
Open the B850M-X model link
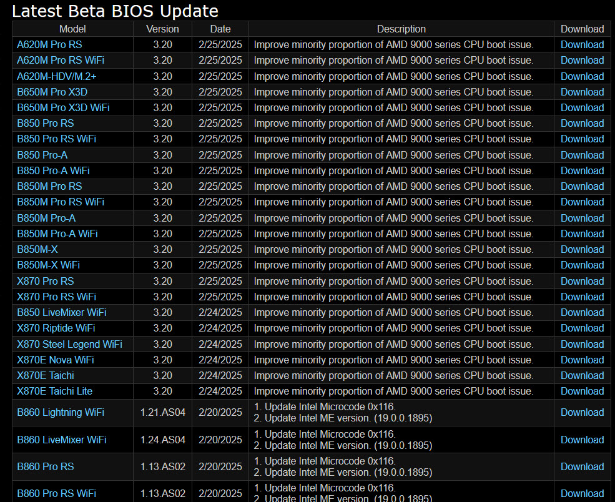pos(37,250)
